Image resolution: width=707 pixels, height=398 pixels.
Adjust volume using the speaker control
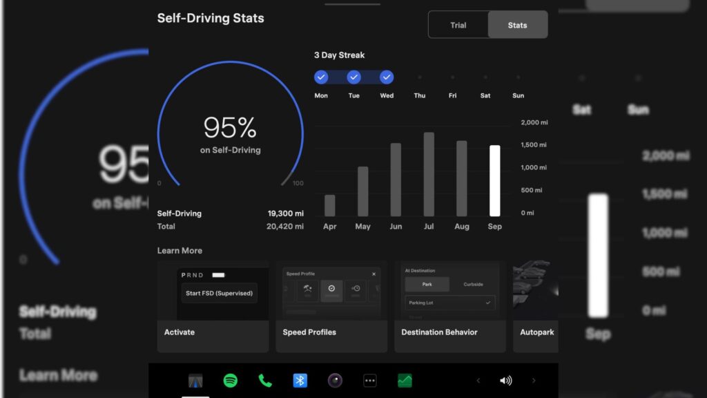pos(506,381)
